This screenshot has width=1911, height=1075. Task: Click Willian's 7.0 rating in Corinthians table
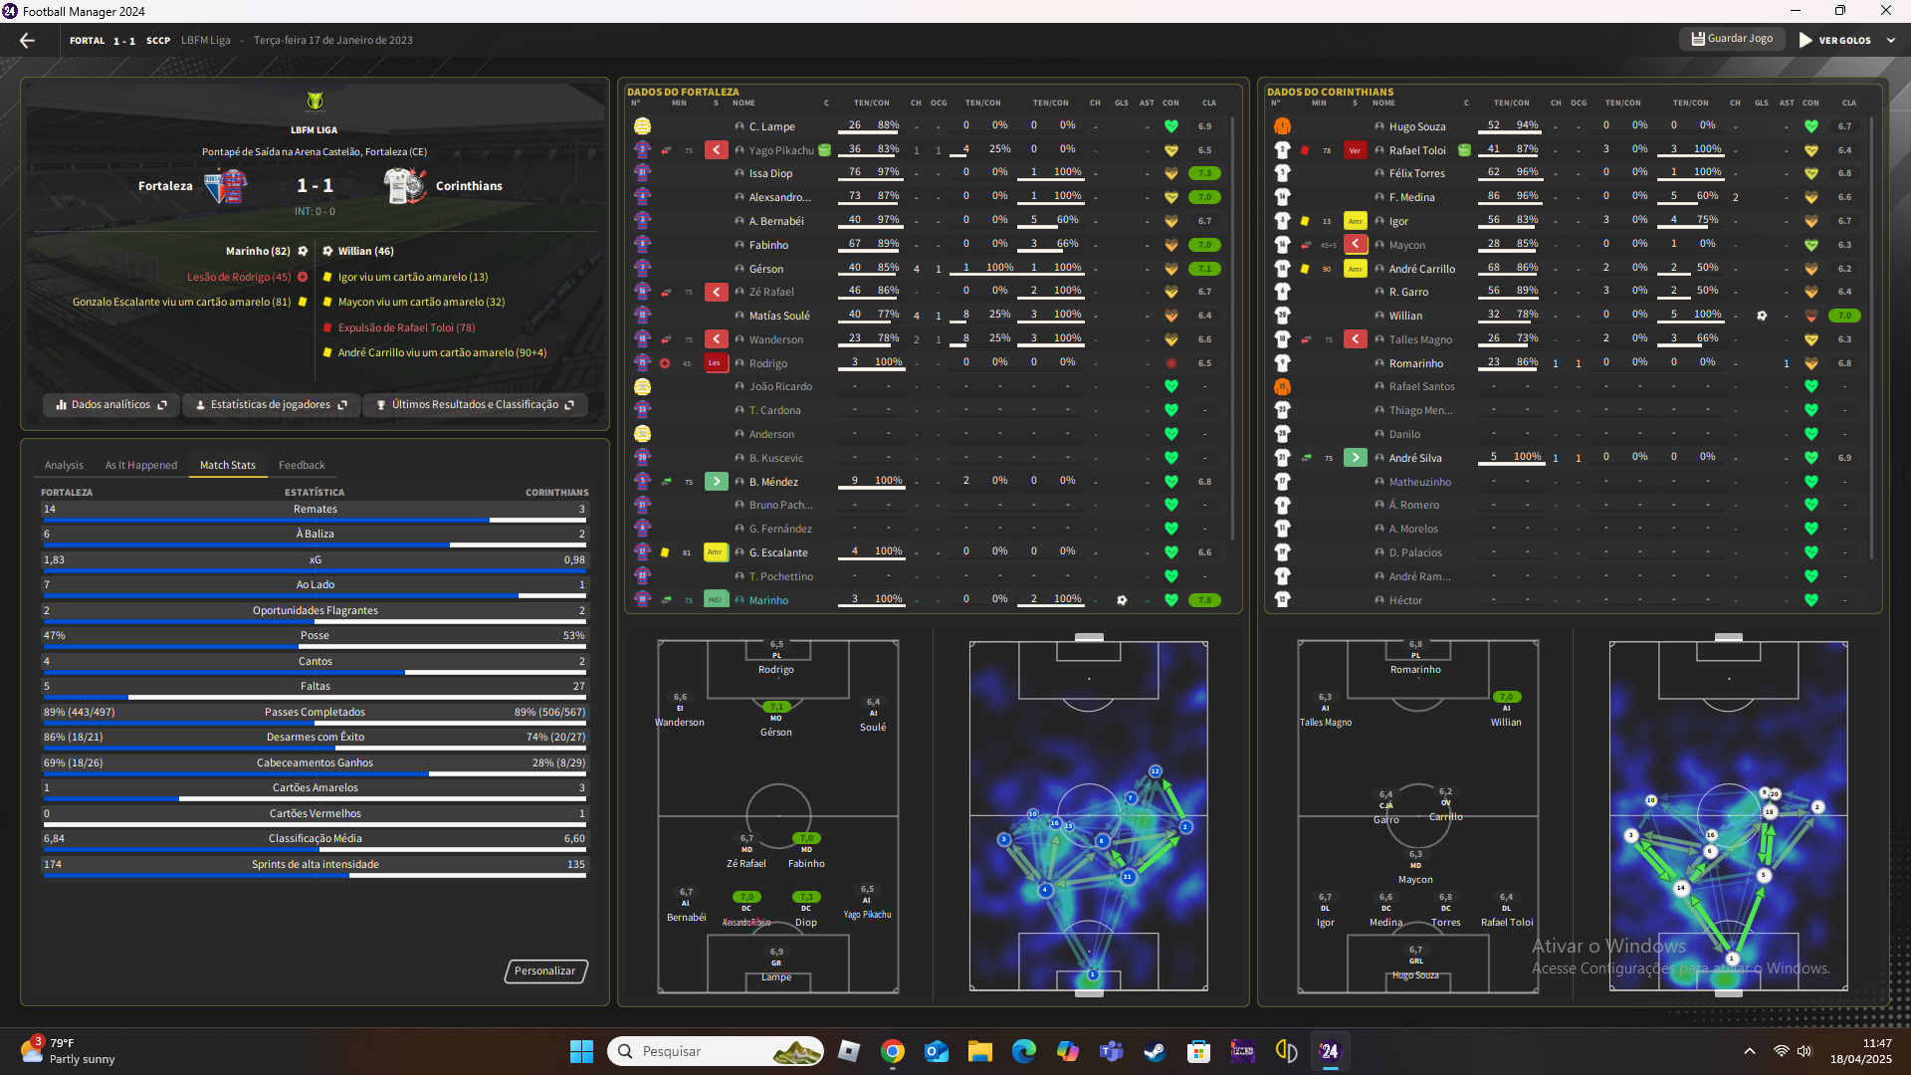[1844, 316]
